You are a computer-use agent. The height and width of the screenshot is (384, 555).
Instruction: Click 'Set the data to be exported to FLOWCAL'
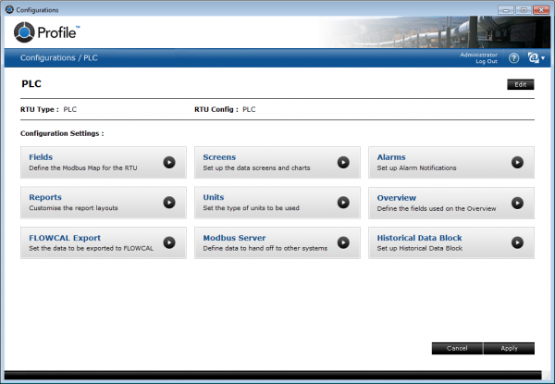(x=92, y=248)
